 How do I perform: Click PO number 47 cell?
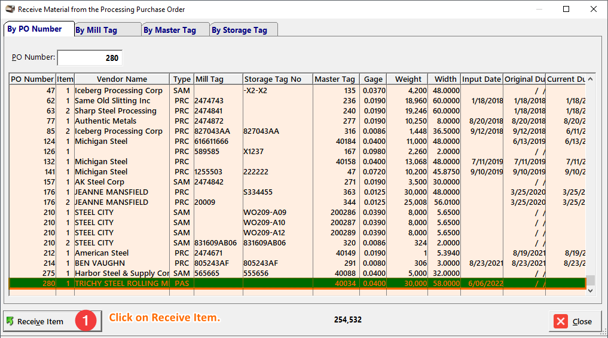[32, 91]
